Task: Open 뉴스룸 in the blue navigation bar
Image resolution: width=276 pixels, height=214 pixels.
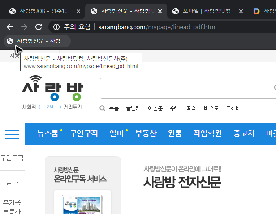Action: pyautogui.click(x=47, y=133)
